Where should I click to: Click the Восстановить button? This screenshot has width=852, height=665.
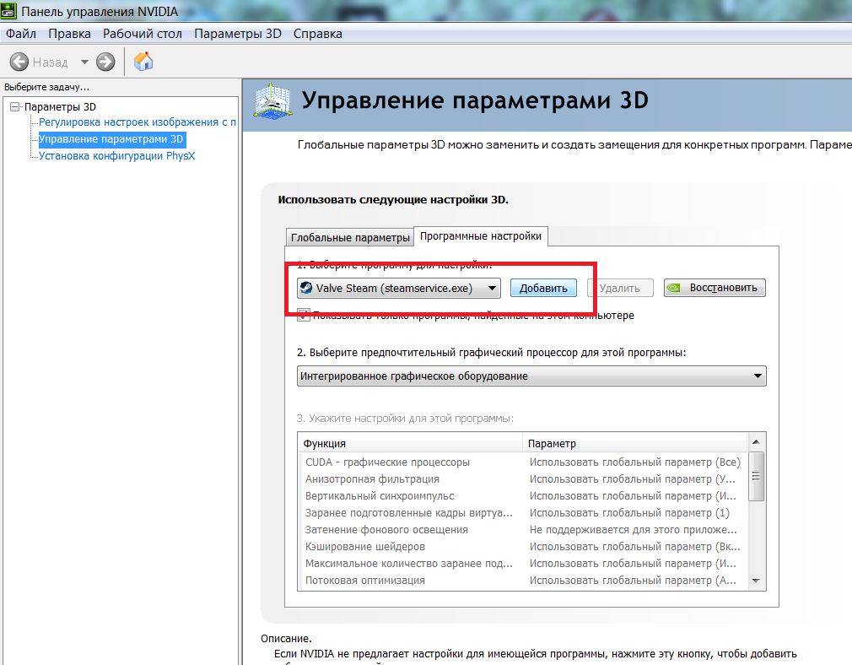pyautogui.click(x=714, y=288)
